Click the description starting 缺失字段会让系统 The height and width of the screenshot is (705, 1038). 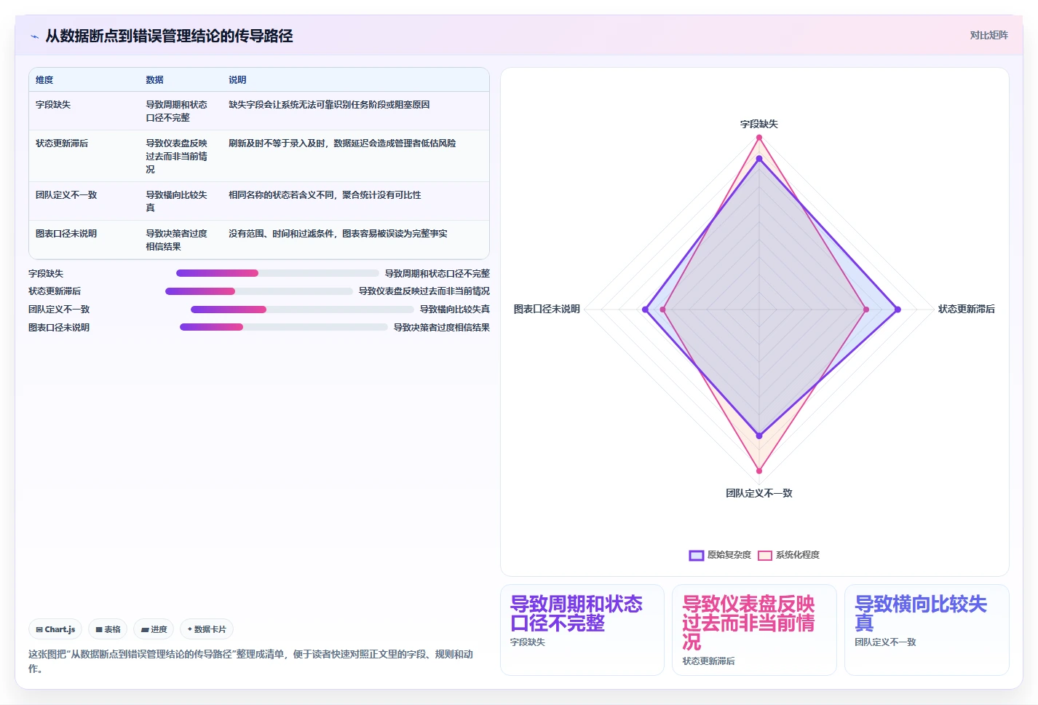pos(329,105)
